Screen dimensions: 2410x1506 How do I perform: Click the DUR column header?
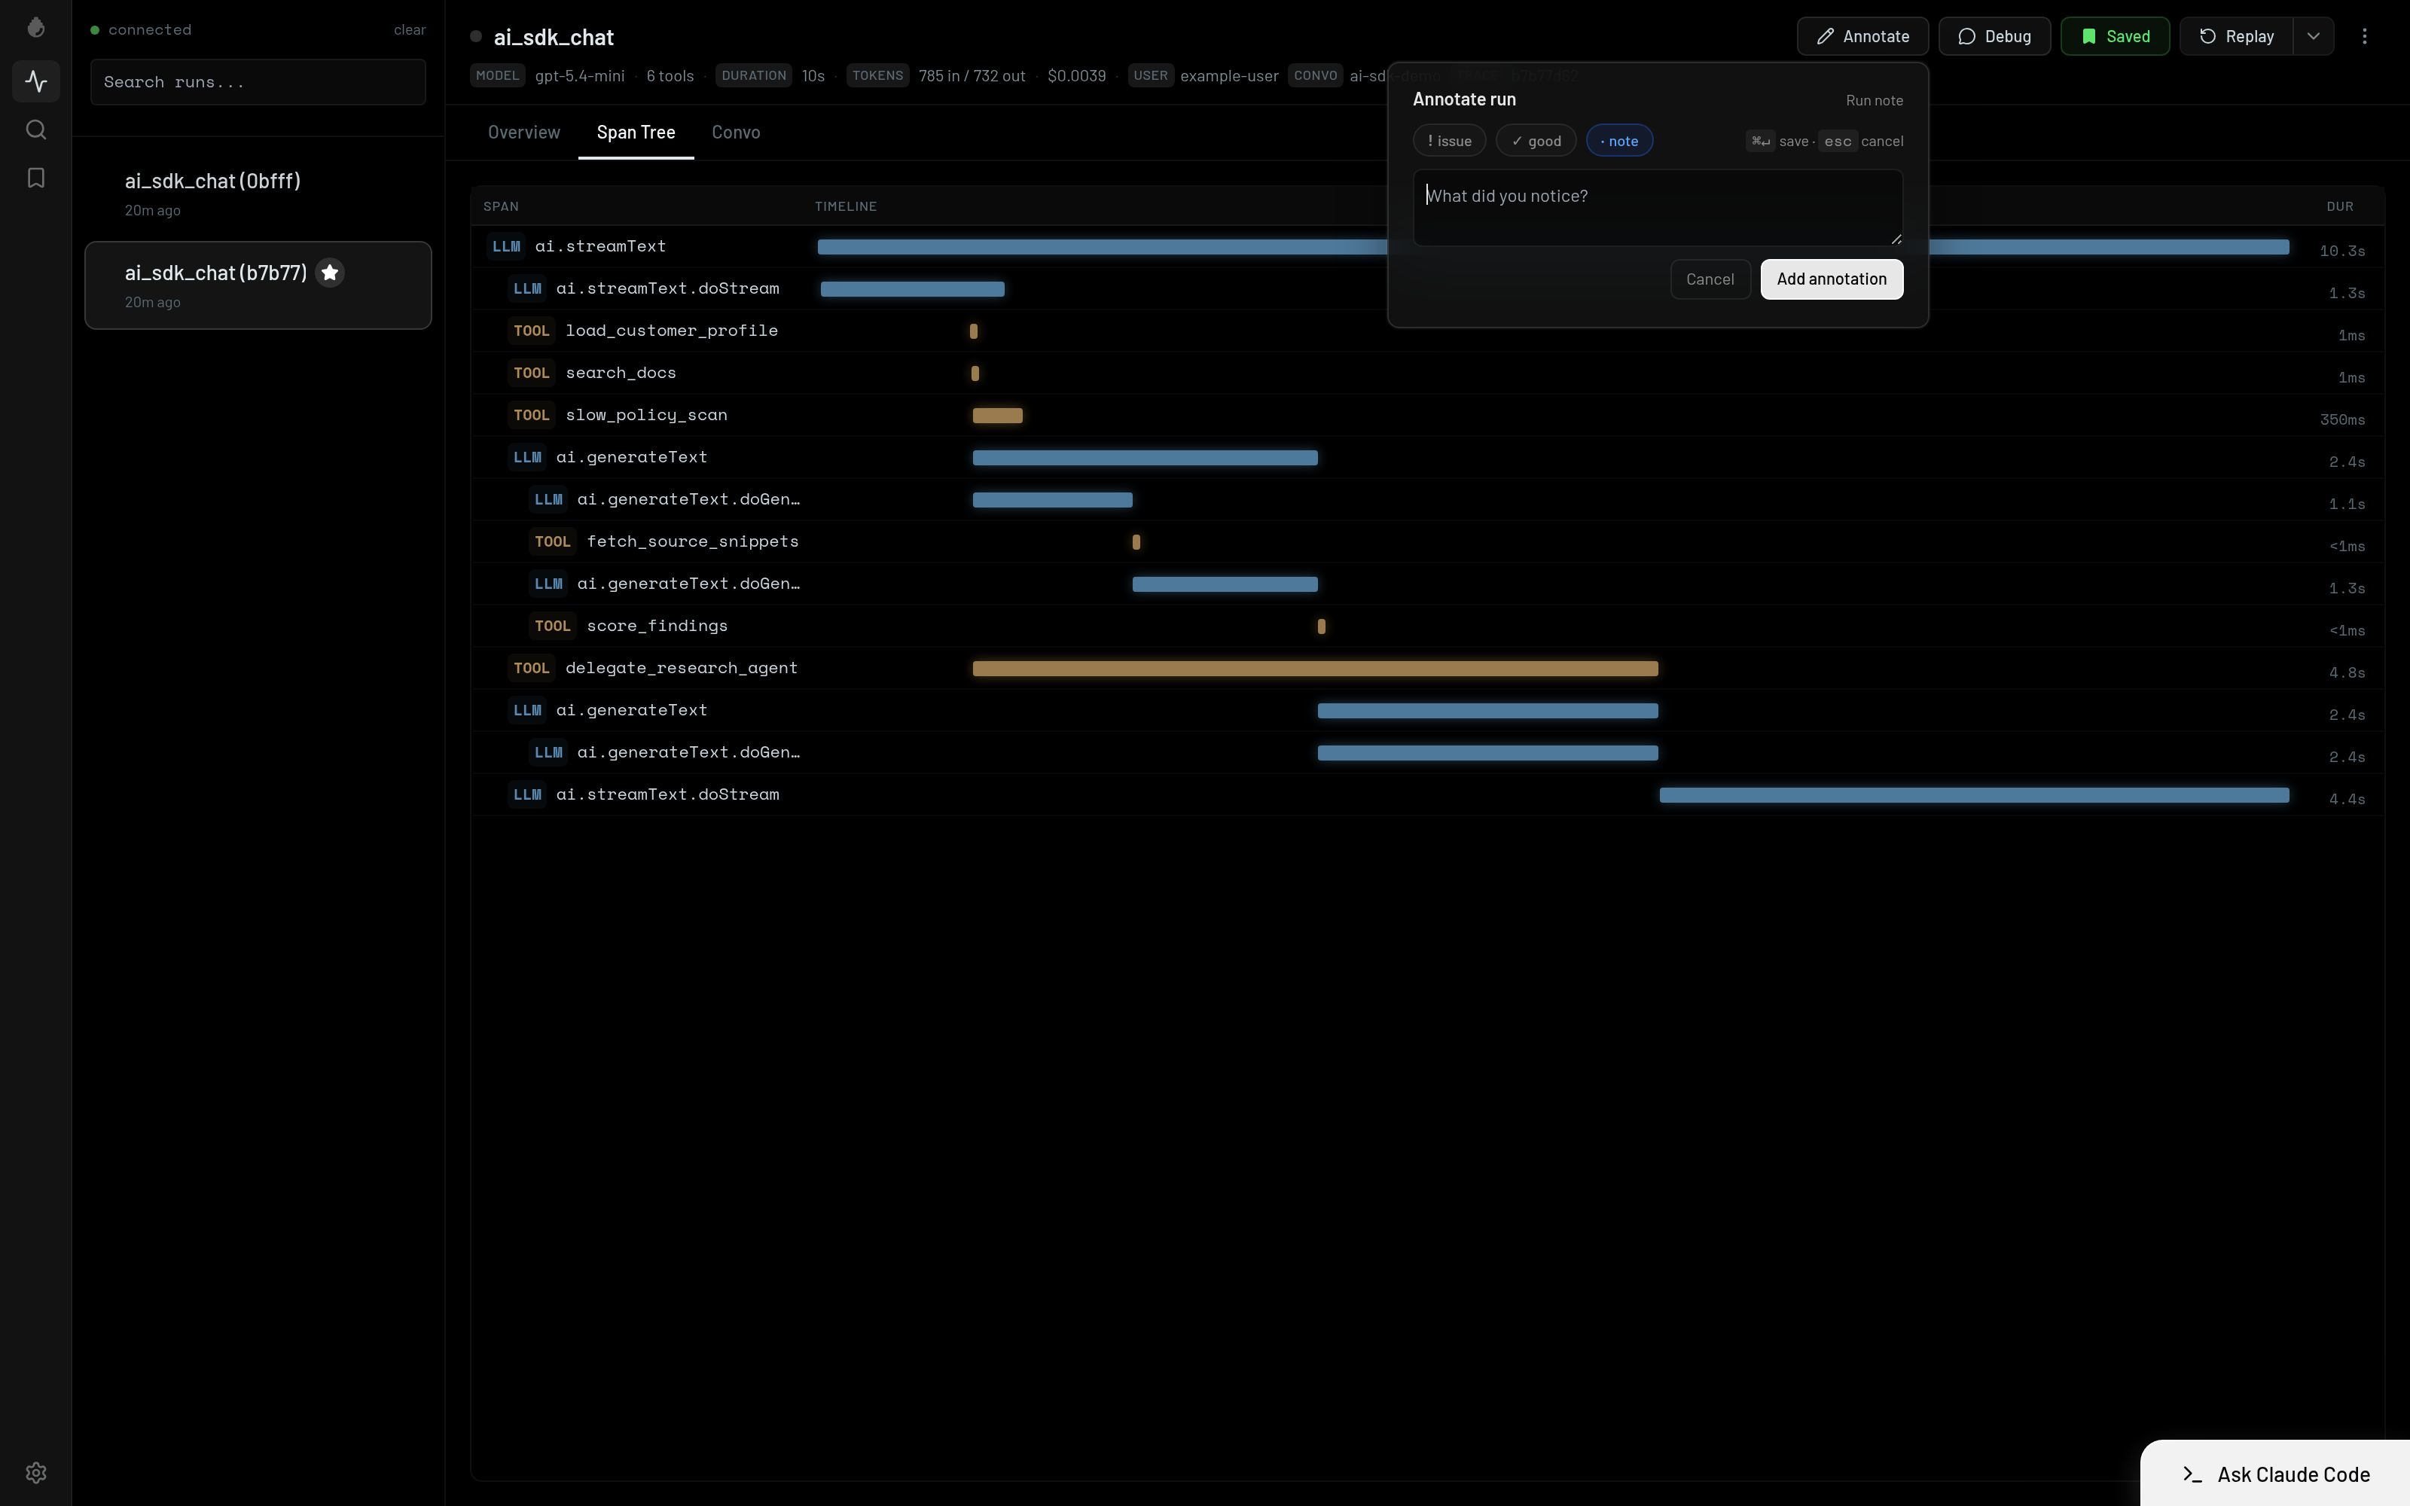click(2339, 206)
